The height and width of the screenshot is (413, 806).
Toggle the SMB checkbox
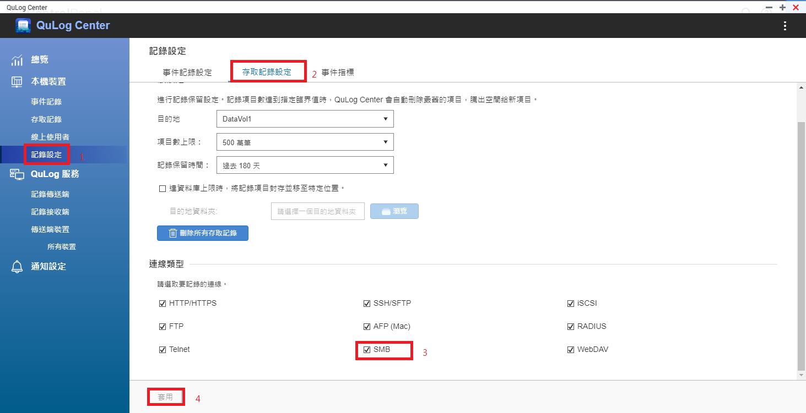(x=367, y=350)
